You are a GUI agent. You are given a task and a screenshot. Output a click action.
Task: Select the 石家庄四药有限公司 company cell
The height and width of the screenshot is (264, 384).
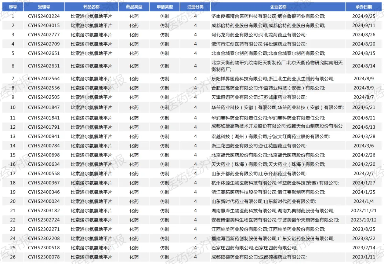254,247
